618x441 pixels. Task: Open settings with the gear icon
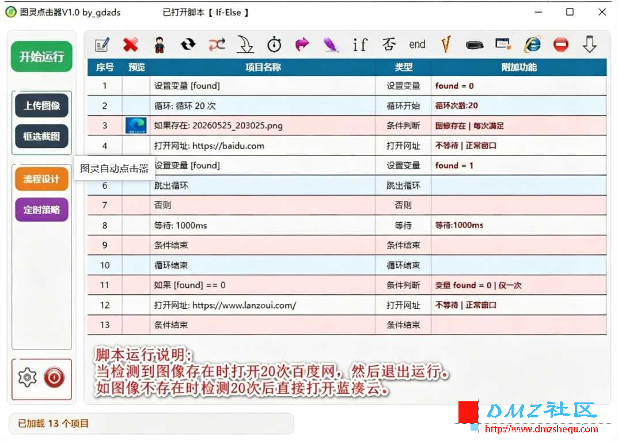(x=27, y=377)
